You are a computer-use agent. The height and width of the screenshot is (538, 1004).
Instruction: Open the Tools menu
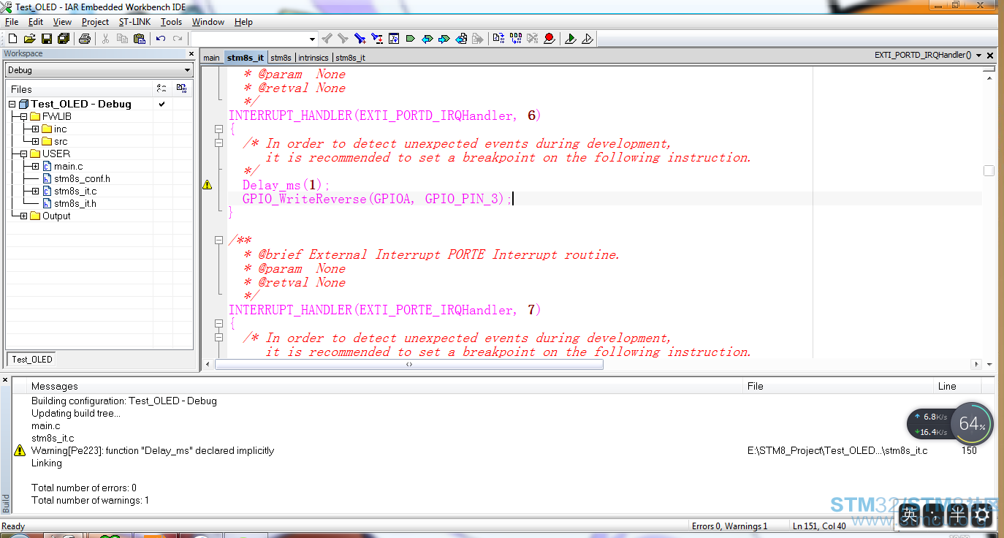[x=172, y=22]
